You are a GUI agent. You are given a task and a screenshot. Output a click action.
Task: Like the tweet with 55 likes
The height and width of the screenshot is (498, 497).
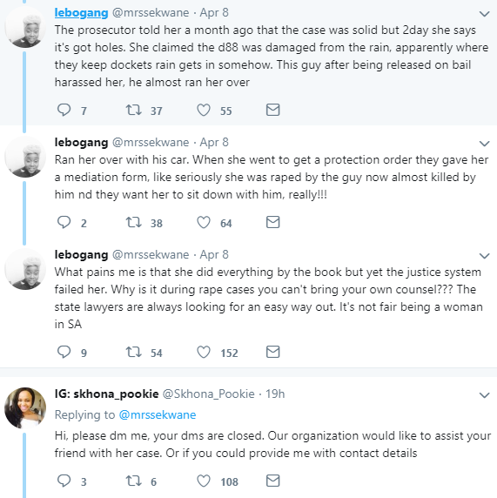coord(204,110)
